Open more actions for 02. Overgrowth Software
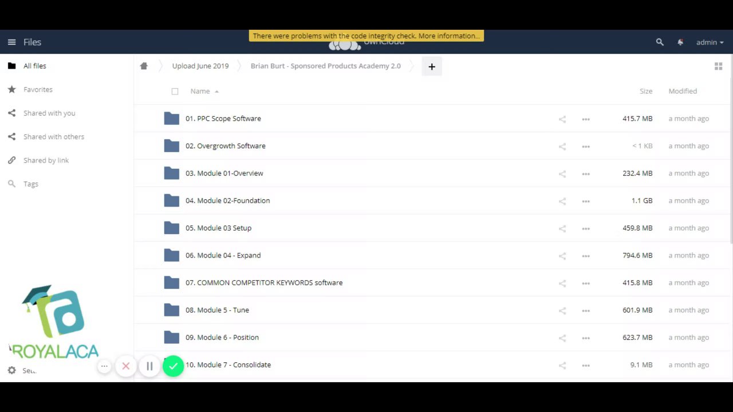733x412 pixels. point(586,146)
